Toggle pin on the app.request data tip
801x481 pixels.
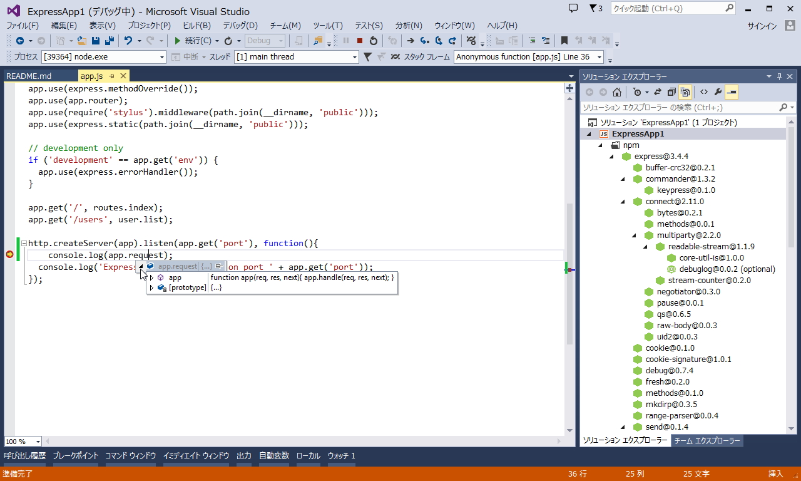pyautogui.click(x=218, y=266)
